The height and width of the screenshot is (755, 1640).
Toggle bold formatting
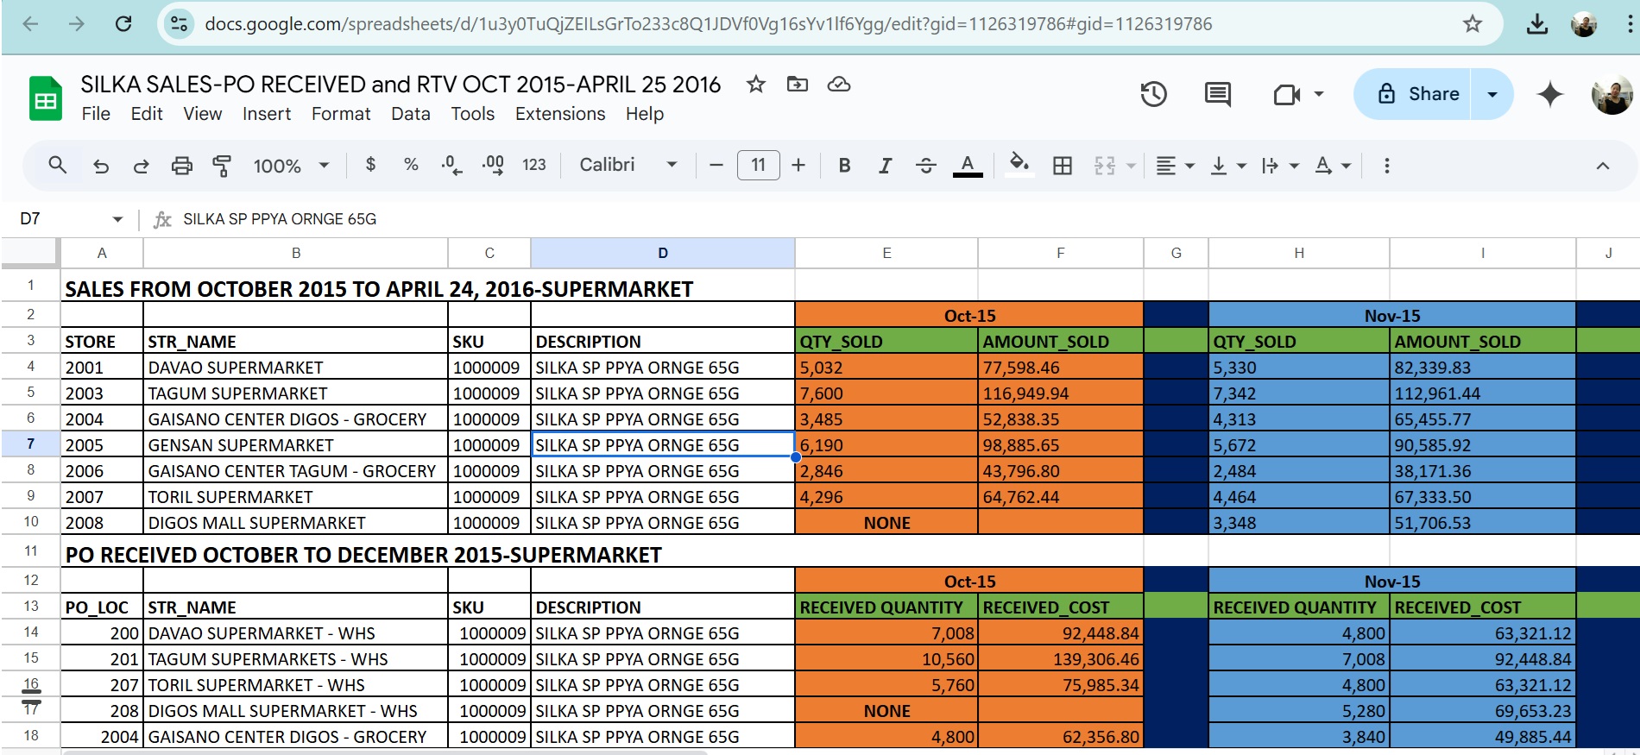pos(845,166)
